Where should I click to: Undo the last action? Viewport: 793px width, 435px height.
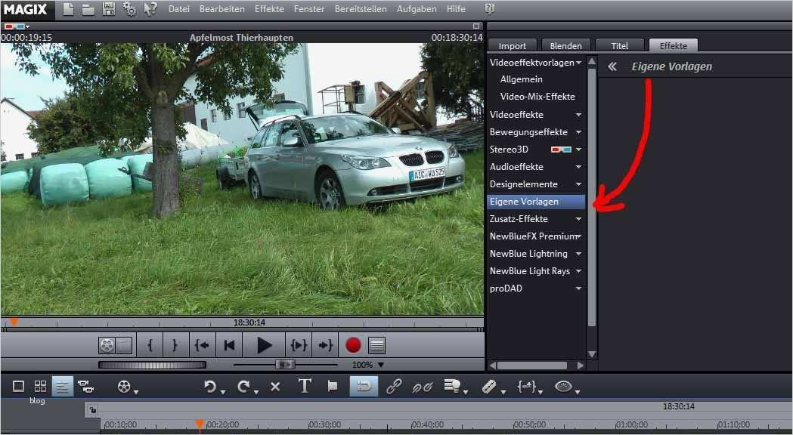[x=209, y=387]
